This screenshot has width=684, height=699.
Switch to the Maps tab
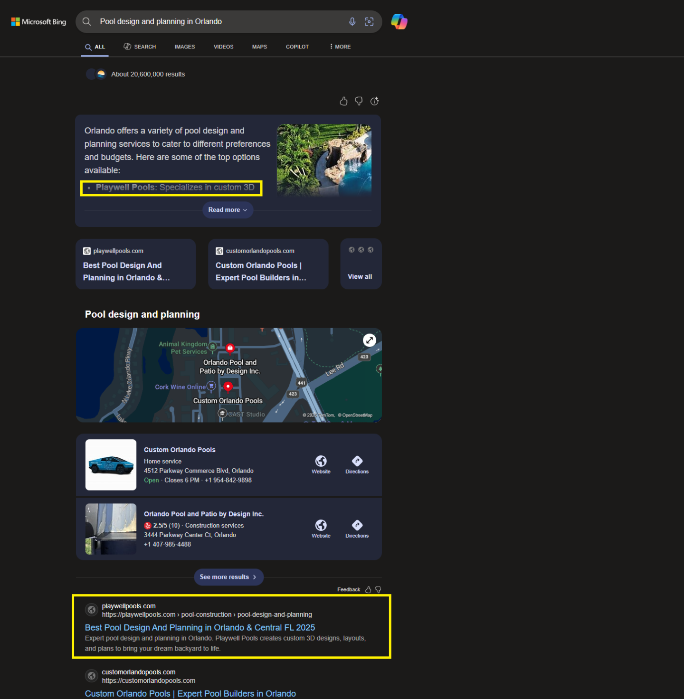(259, 47)
